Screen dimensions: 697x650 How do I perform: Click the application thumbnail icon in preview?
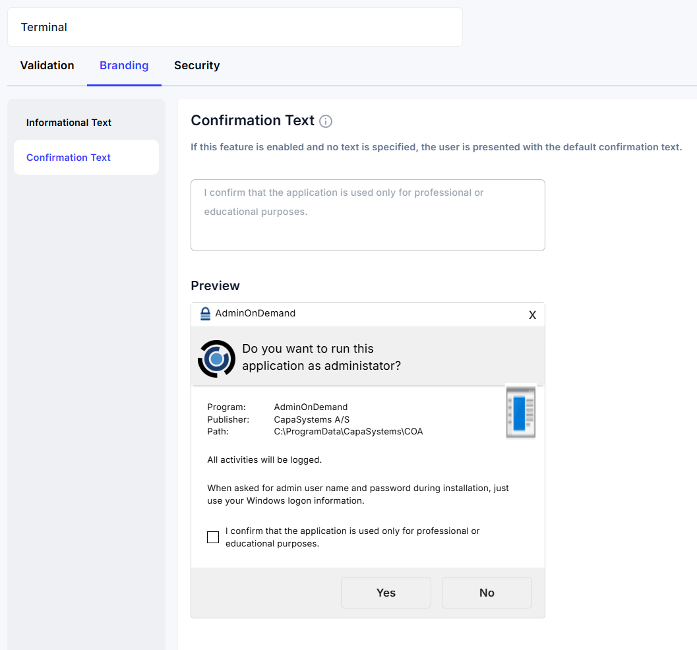pos(520,412)
